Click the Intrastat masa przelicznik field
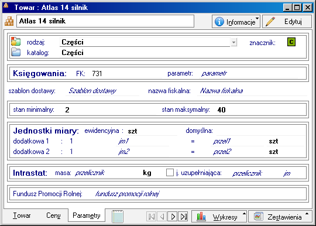The image size is (316, 226). [107, 173]
